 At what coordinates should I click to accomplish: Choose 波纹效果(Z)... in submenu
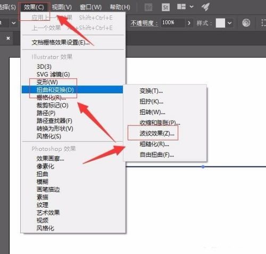[165, 133]
